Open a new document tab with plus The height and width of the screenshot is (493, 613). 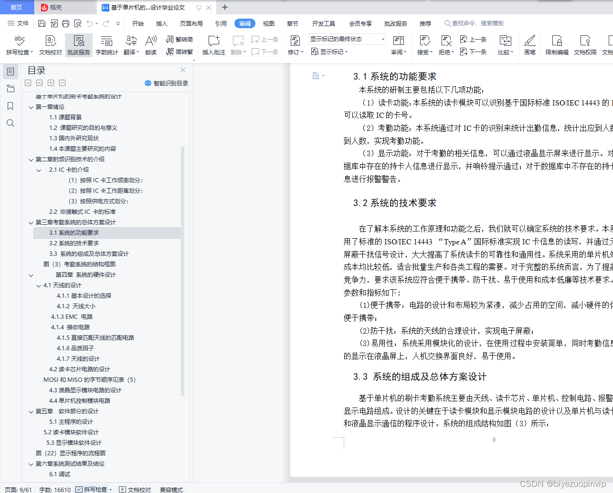(225, 7)
